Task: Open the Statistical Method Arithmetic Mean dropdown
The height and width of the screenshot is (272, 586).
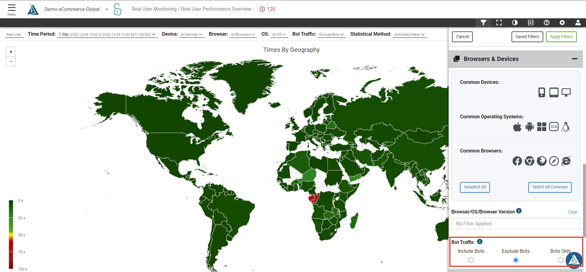Action: point(410,34)
